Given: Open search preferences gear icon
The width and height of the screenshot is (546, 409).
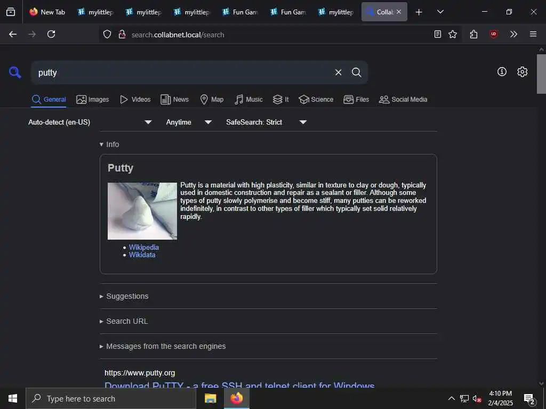Looking at the screenshot, I should pos(522,72).
